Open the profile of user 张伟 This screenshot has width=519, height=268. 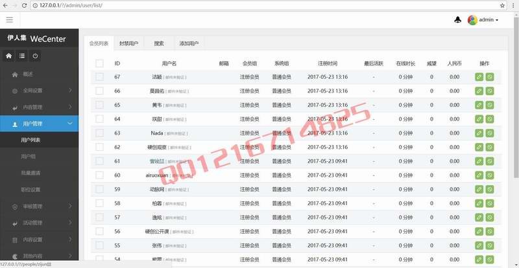point(157,245)
